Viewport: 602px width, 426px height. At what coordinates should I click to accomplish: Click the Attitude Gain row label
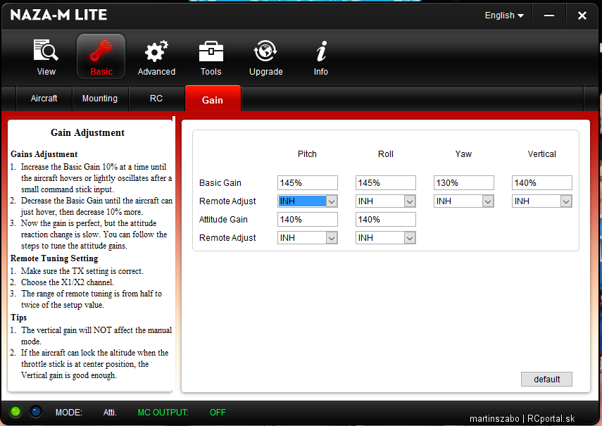pos(223,220)
